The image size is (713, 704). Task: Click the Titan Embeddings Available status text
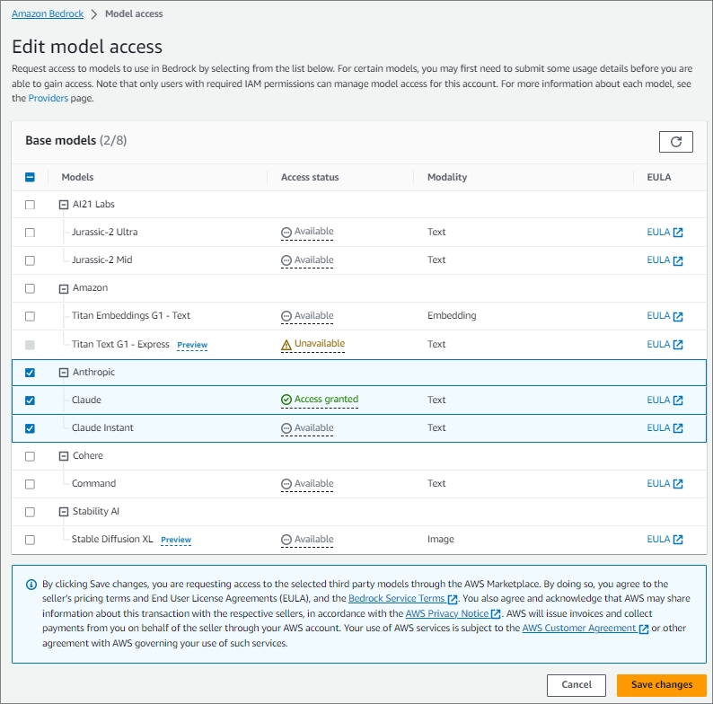click(313, 315)
